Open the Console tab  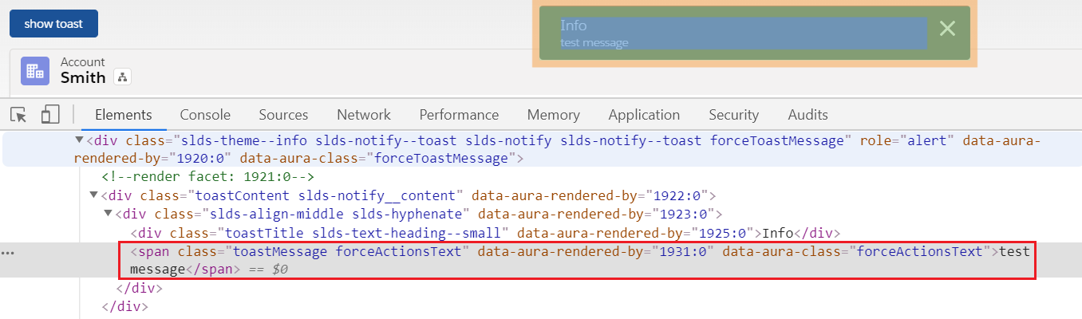click(205, 115)
